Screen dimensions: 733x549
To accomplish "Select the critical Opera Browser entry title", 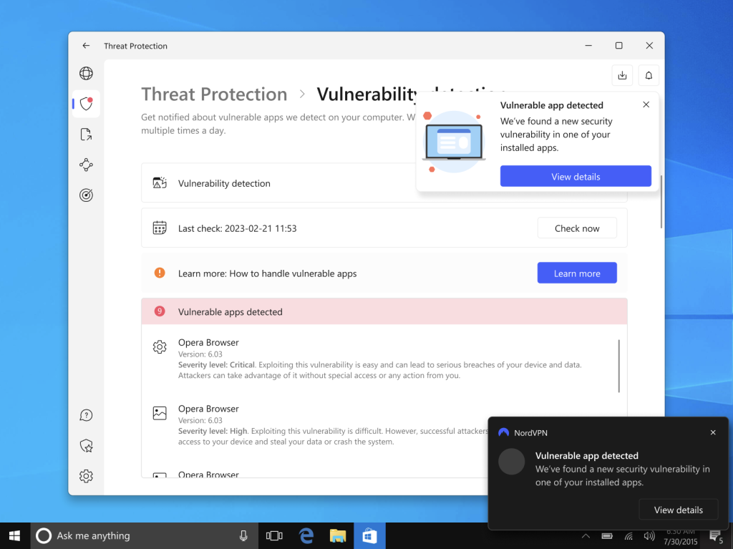I will [x=208, y=342].
